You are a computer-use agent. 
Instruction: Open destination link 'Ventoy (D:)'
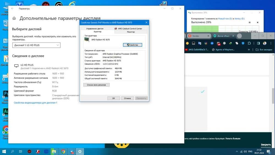click(x=240, y=19)
